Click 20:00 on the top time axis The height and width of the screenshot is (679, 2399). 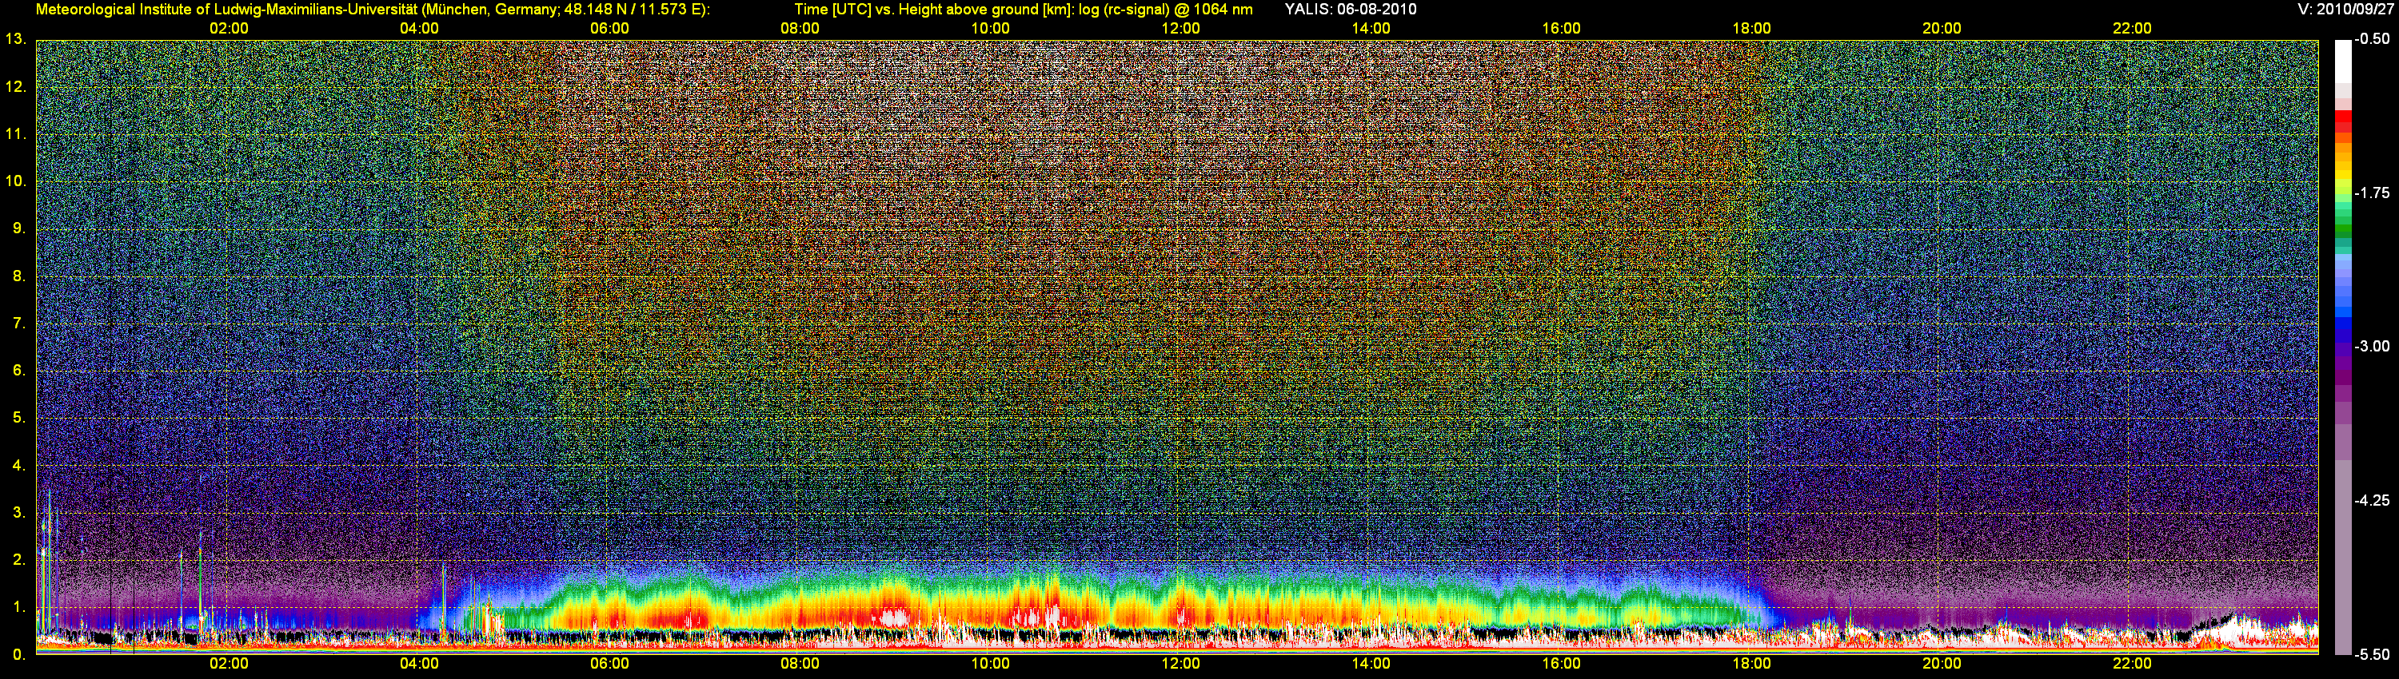tap(1942, 28)
